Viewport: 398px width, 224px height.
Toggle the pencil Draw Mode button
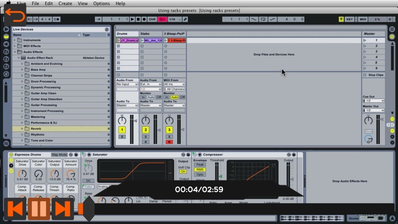click(x=185, y=19)
